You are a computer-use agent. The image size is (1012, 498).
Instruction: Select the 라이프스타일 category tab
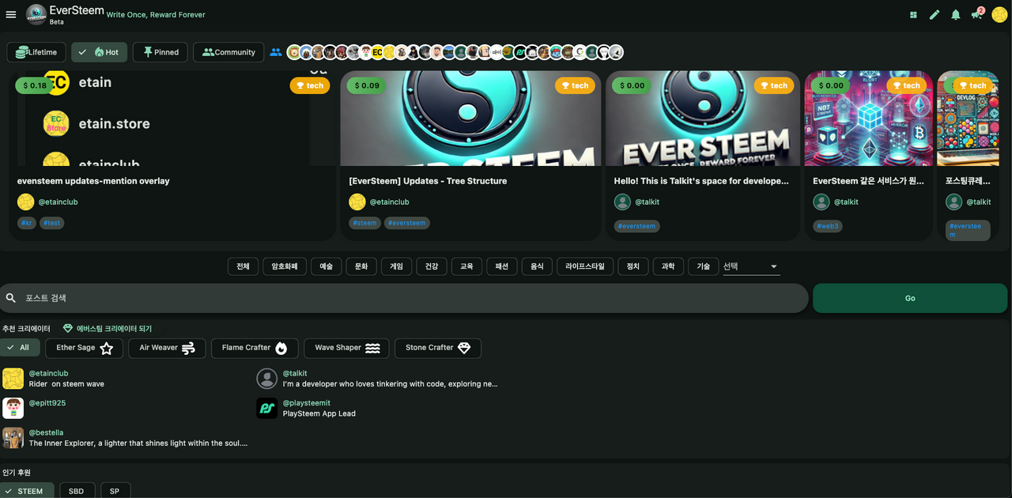point(584,266)
